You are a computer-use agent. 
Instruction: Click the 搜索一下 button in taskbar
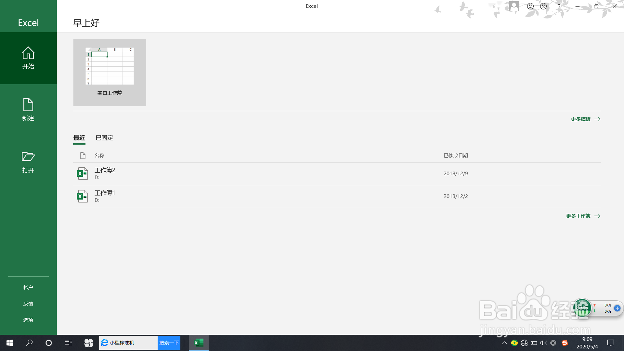(169, 343)
